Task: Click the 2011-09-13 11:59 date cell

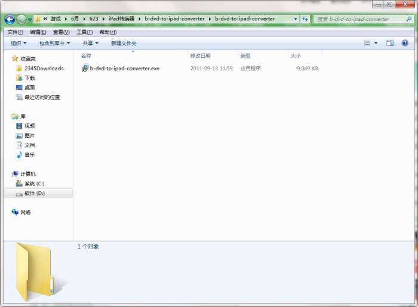Action: tap(211, 69)
